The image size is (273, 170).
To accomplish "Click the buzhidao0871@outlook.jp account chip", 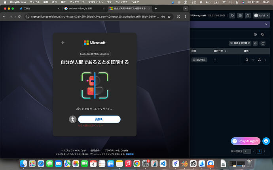I will point(95,54).
